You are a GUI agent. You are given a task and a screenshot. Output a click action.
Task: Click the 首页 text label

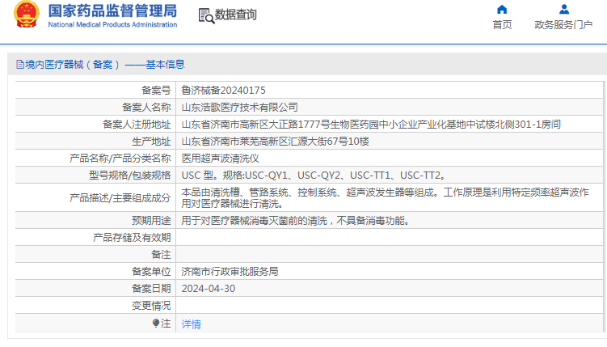pyautogui.click(x=502, y=25)
